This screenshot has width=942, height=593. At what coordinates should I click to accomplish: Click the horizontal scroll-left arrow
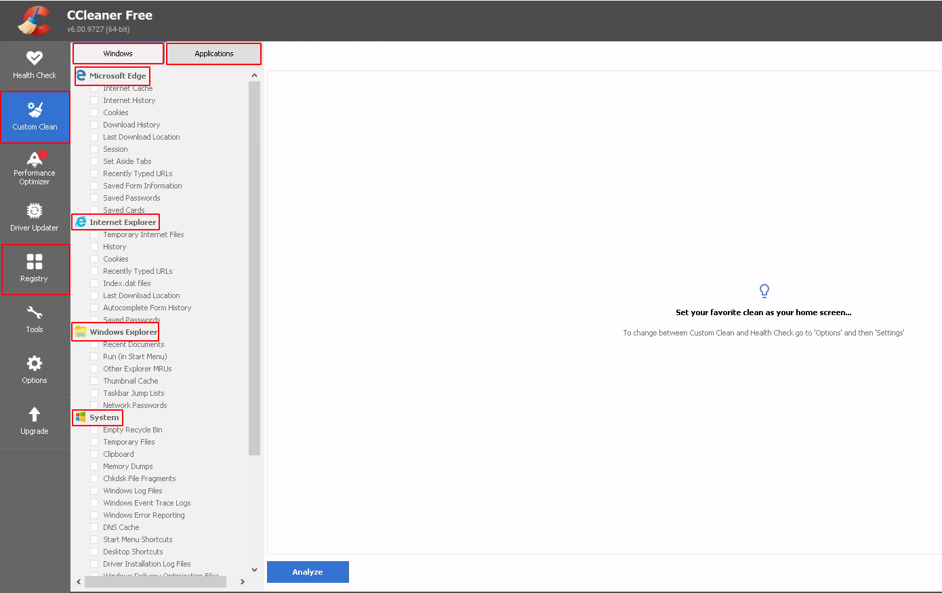click(x=79, y=581)
